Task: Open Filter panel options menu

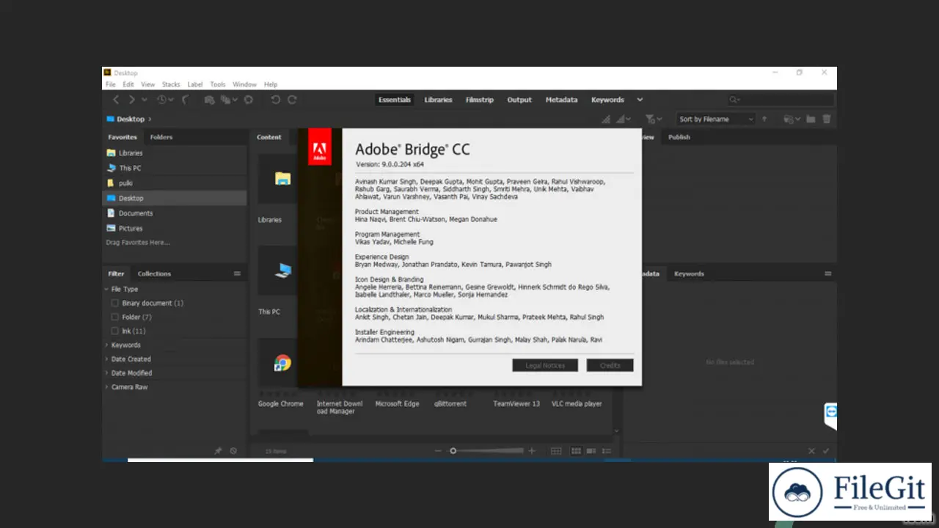Action: 237,274
